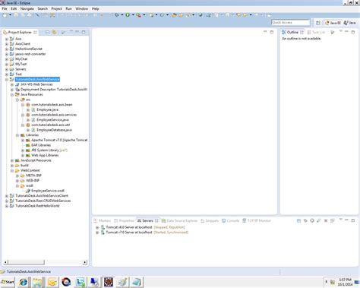Click the Quick Access search field
Viewport: 360px width, 288px height.
pyautogui.click(x=291, y=23)
